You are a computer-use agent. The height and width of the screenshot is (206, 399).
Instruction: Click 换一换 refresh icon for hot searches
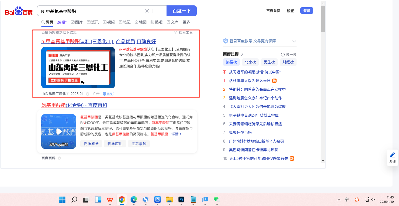pyautogui.click(x=283, y=54)
